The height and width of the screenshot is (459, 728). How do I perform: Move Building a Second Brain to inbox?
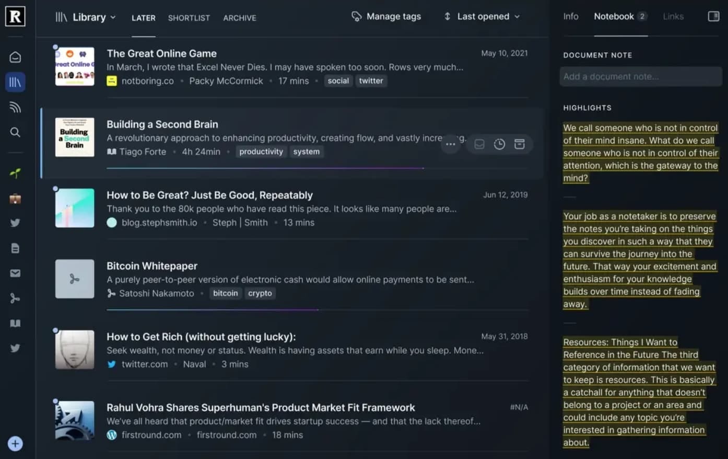tap(479, 144)
